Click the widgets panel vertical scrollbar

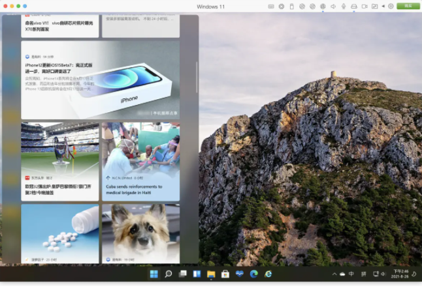[196, 78]
